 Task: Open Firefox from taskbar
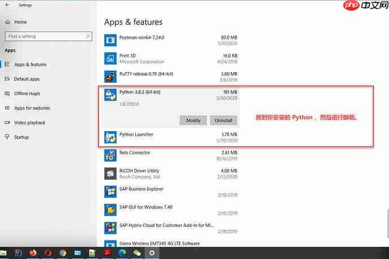[33, 253]
